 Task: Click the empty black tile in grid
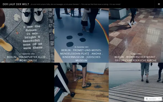[x=27, y=82]
